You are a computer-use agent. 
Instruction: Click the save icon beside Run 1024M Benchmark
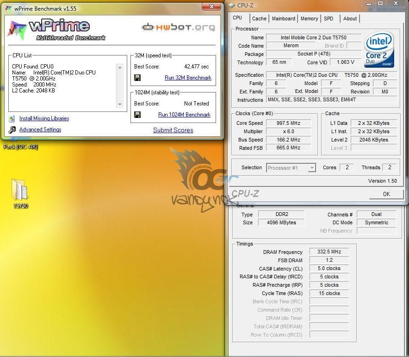pos(137,115)
